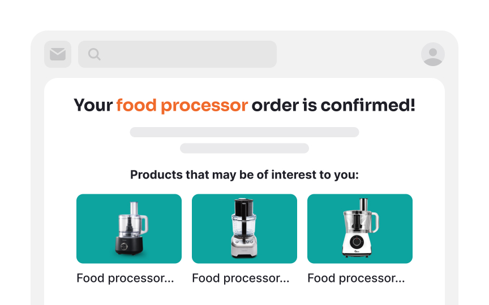Click the clear jug handle on black processor

click(144, 224)
